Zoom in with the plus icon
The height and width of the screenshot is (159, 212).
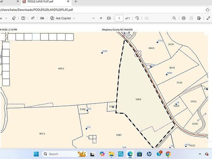coord(101,18)
